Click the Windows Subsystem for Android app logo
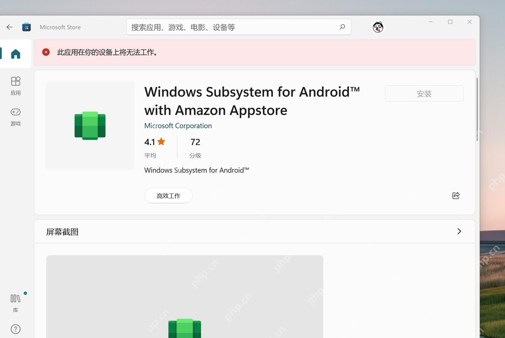 (90, 125)
